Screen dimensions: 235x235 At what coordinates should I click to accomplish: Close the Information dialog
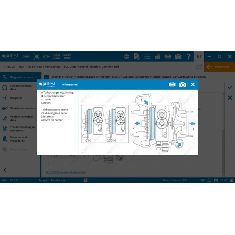tap(193, 85)
